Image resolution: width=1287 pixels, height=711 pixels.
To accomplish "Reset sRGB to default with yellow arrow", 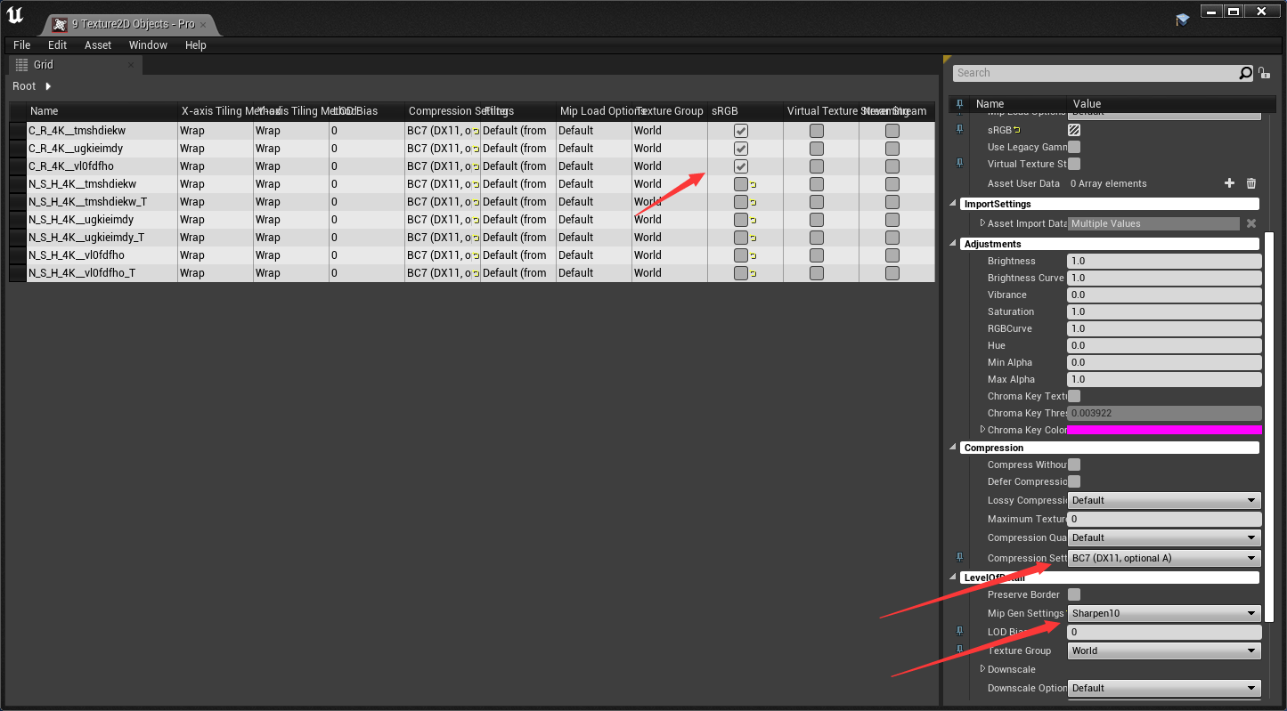I will (1017, 130).
